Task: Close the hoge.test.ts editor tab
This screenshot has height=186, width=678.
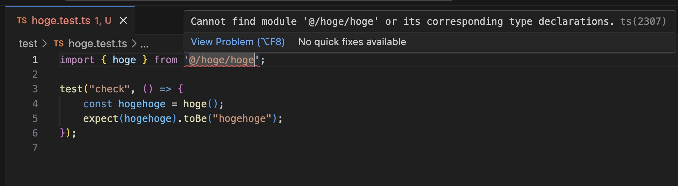Action: pyautogui.click(x=123, y=21)
